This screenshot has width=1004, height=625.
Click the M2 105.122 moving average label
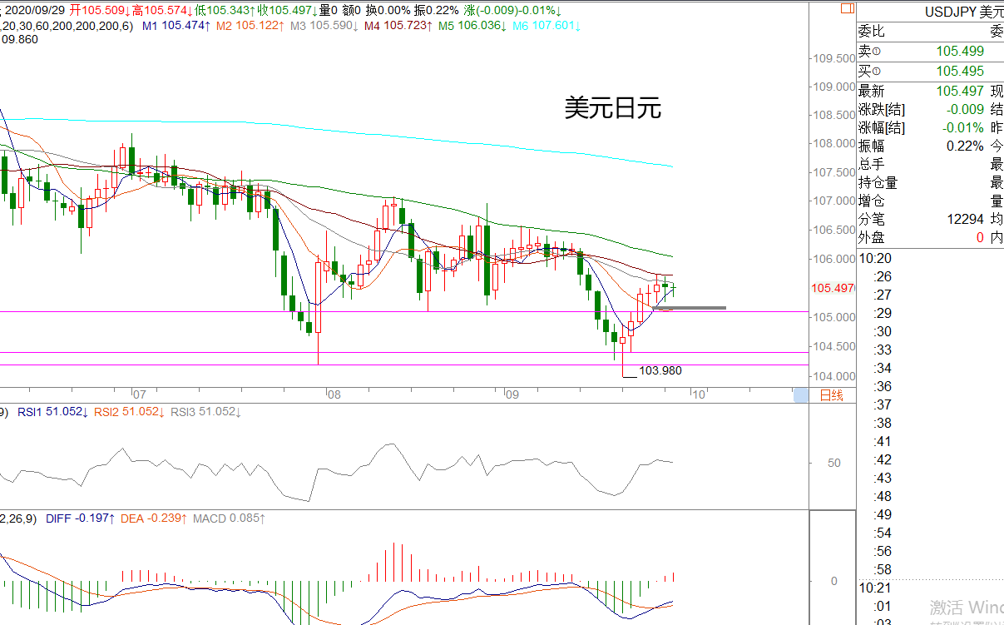(251, 26)
